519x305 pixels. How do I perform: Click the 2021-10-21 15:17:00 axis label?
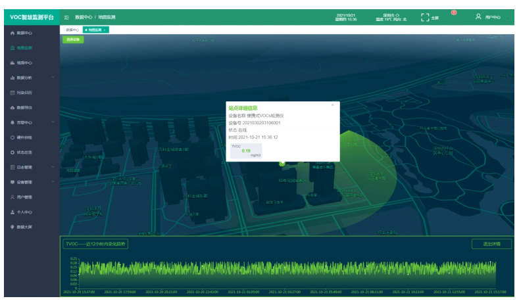tap(490, 292)
